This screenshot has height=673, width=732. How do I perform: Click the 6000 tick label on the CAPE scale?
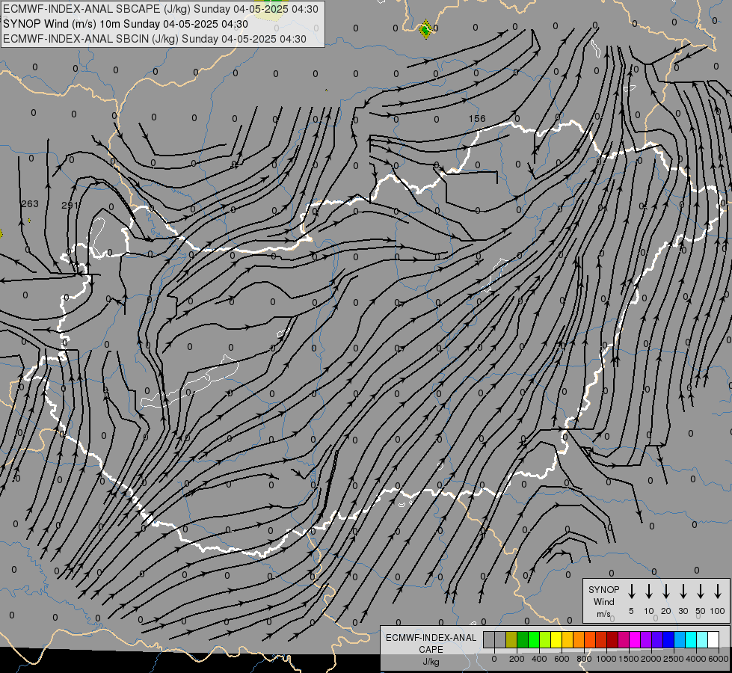pyautogui.click(x=719, y=659)
